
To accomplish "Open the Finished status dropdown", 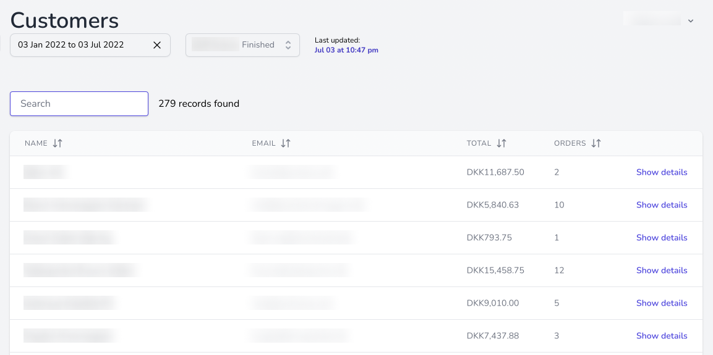I will [242, 45].
